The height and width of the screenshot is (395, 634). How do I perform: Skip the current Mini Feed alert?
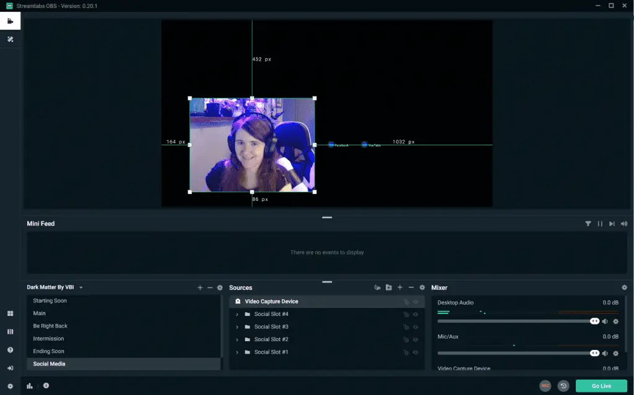click(612, 224)
